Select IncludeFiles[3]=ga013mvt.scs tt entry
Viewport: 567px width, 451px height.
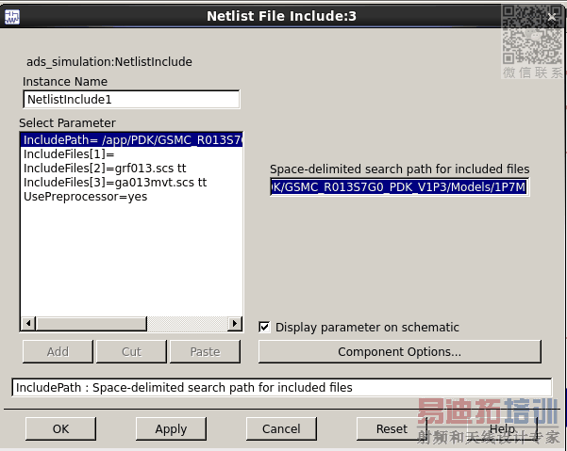click(115, 183)
